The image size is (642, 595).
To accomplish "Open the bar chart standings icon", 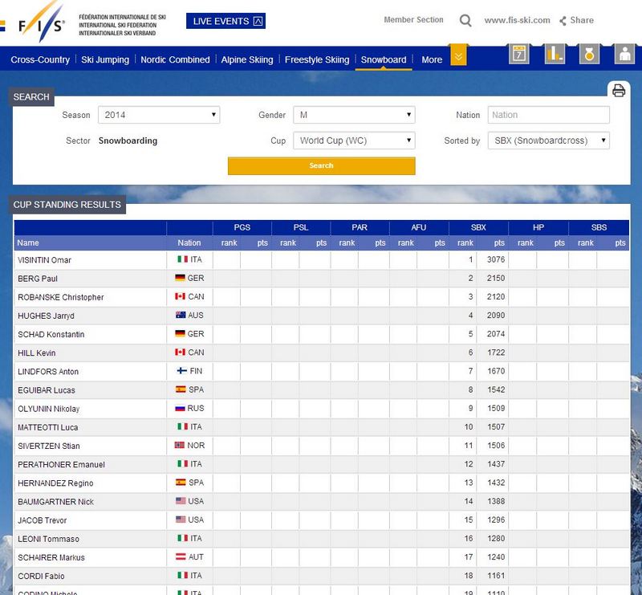I will [x=555, y=55].
